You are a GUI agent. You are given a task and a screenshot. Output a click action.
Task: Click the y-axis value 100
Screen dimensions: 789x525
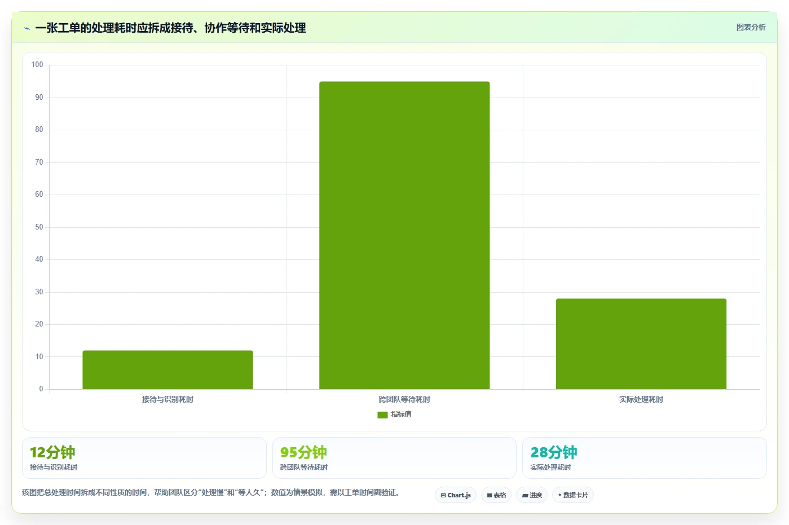[x=37, y=65]
